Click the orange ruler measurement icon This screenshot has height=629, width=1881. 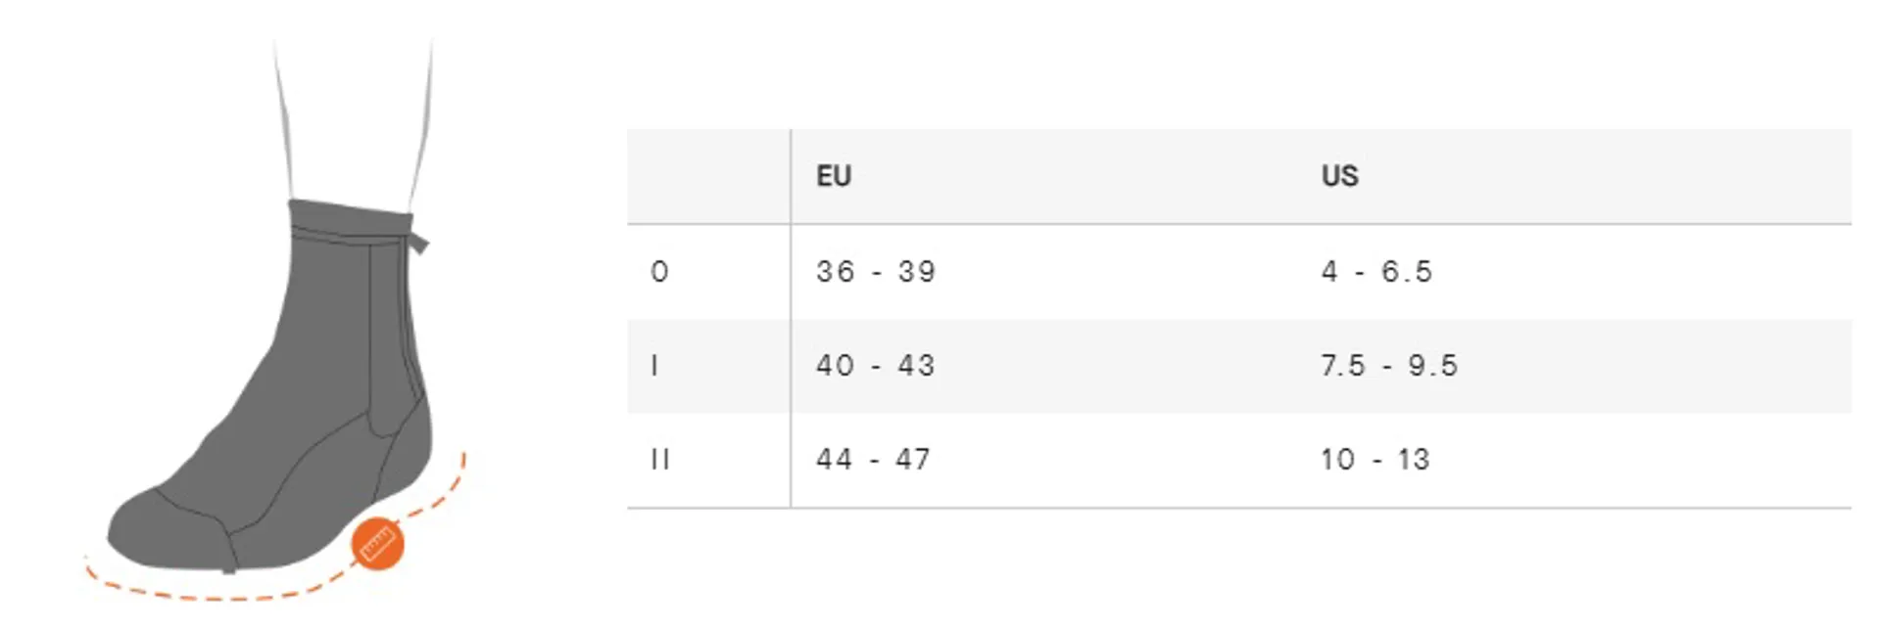(x=377, y=543)
